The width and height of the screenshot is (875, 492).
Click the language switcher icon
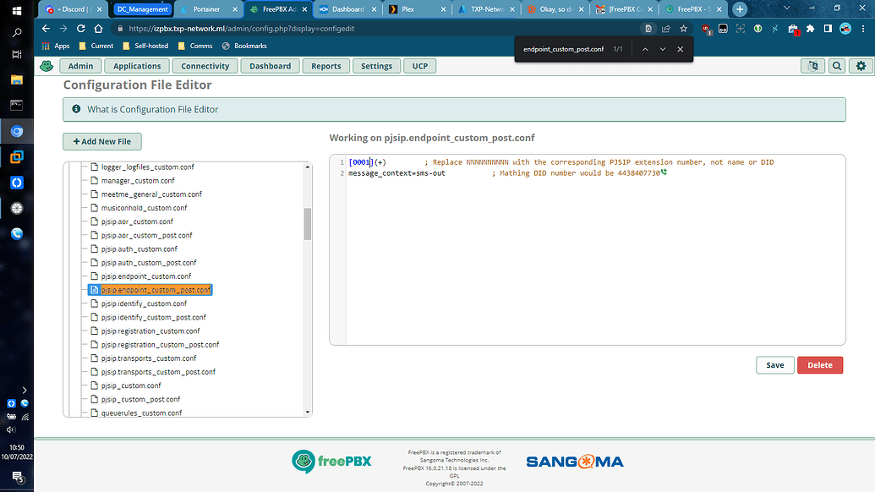[812, 65]
